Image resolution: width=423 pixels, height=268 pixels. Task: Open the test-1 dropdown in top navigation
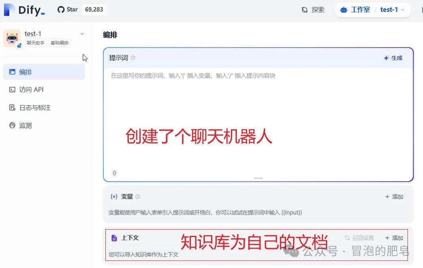click(x=403, y=10)
